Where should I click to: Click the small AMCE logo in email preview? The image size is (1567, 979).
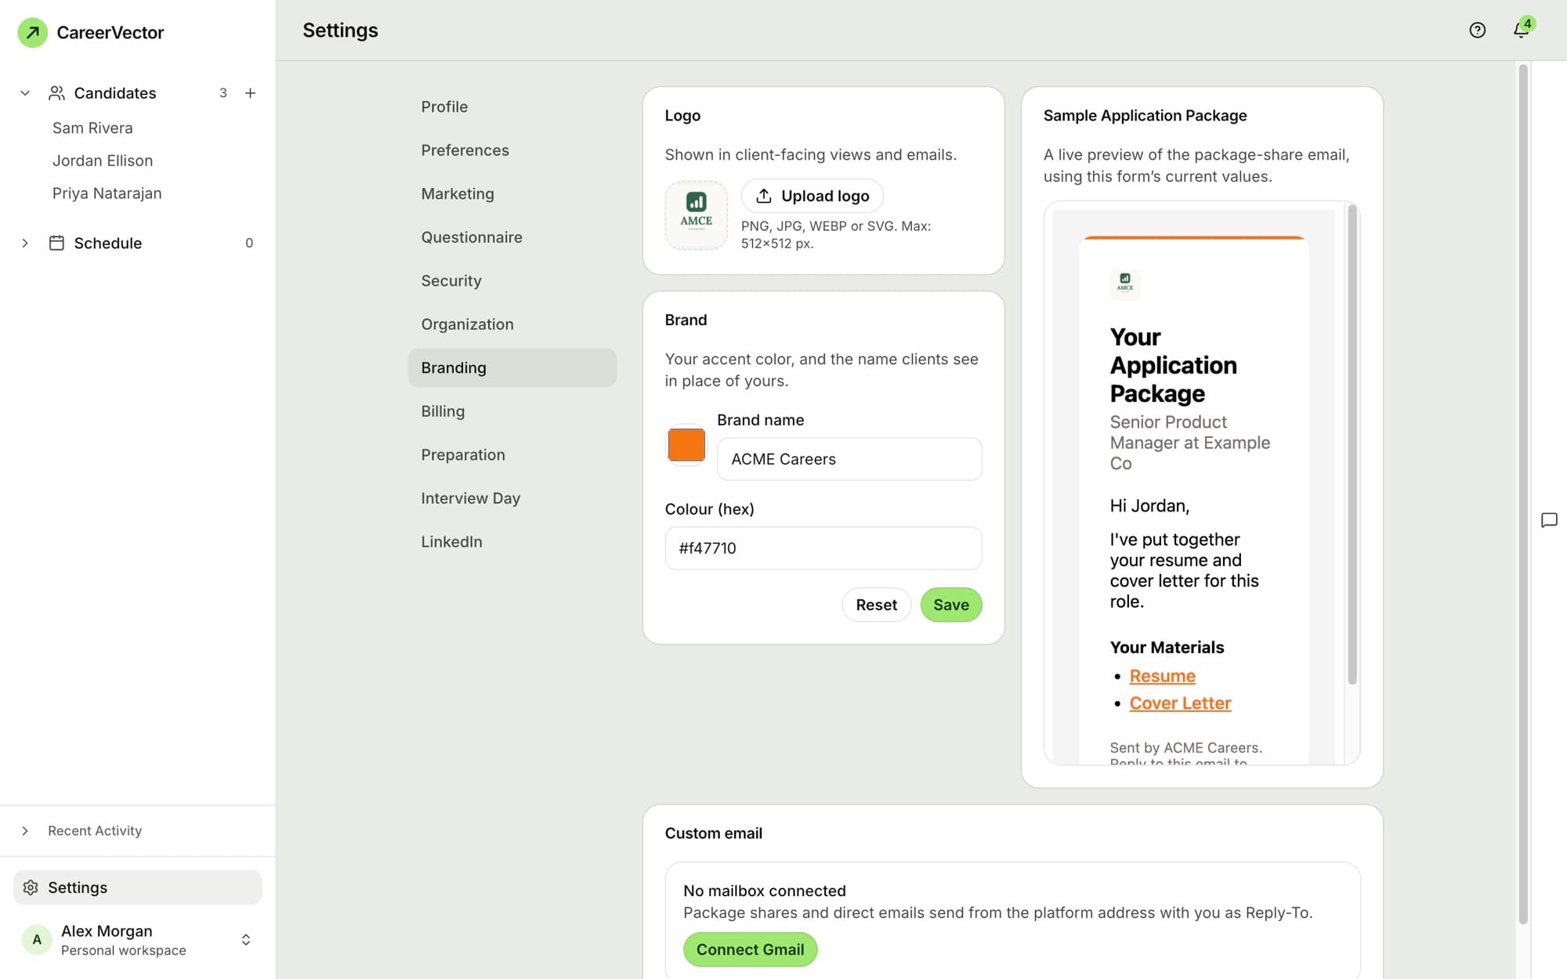pyautogui.click(x=1125, y=283)
